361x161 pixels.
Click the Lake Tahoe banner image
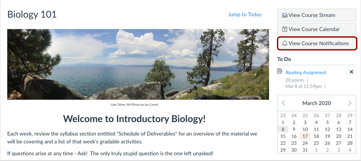click(x=138, y=64)
